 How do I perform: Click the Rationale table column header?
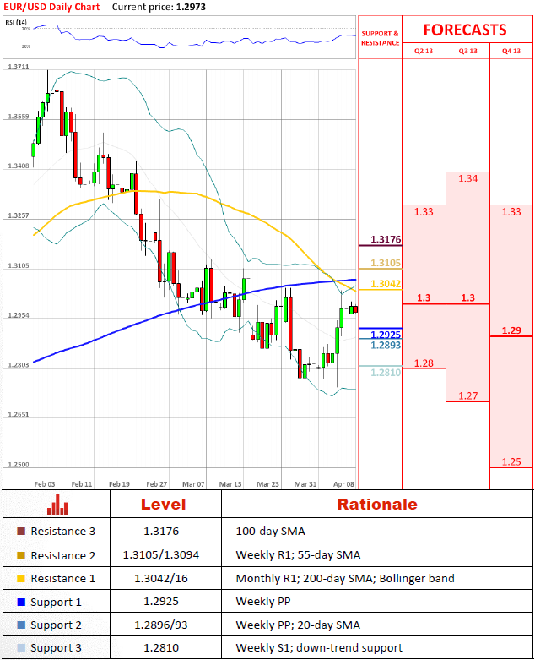click(377, 505)
